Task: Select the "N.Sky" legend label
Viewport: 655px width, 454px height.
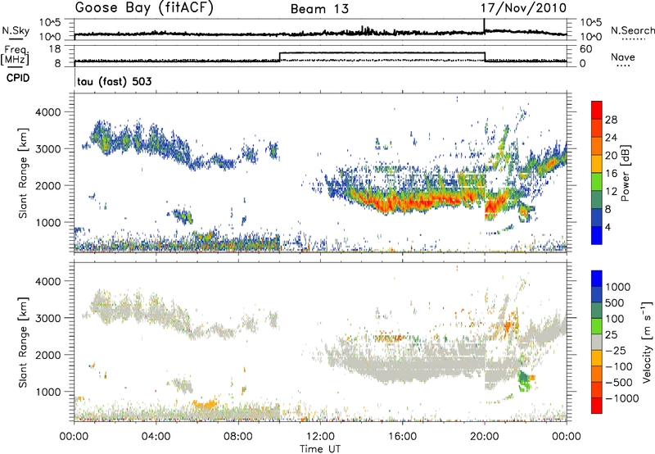Action: coord(16,30)
